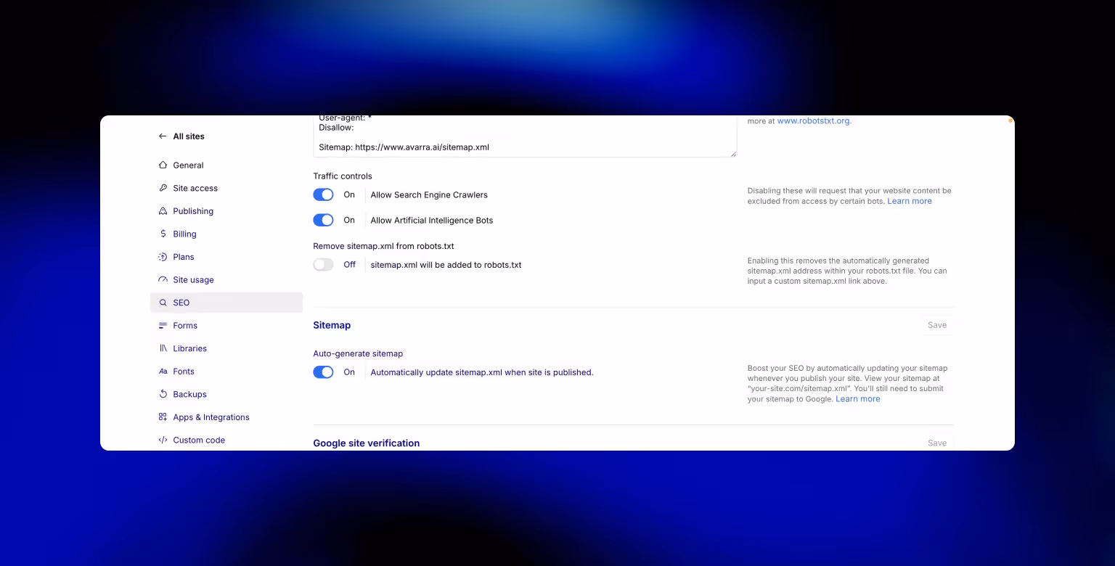Image resolution: width=1115 pixels, height=566 pixels.
Task: Save the Sitemap section
Action: coord(937,325)
